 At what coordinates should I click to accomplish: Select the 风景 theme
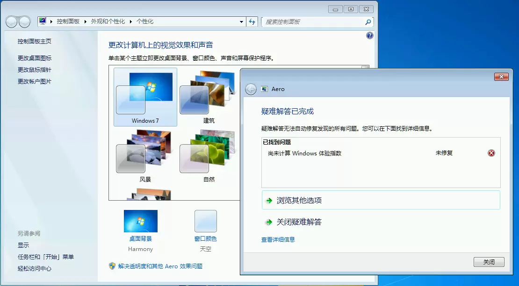pyautogui.click(x=145, y=156)
